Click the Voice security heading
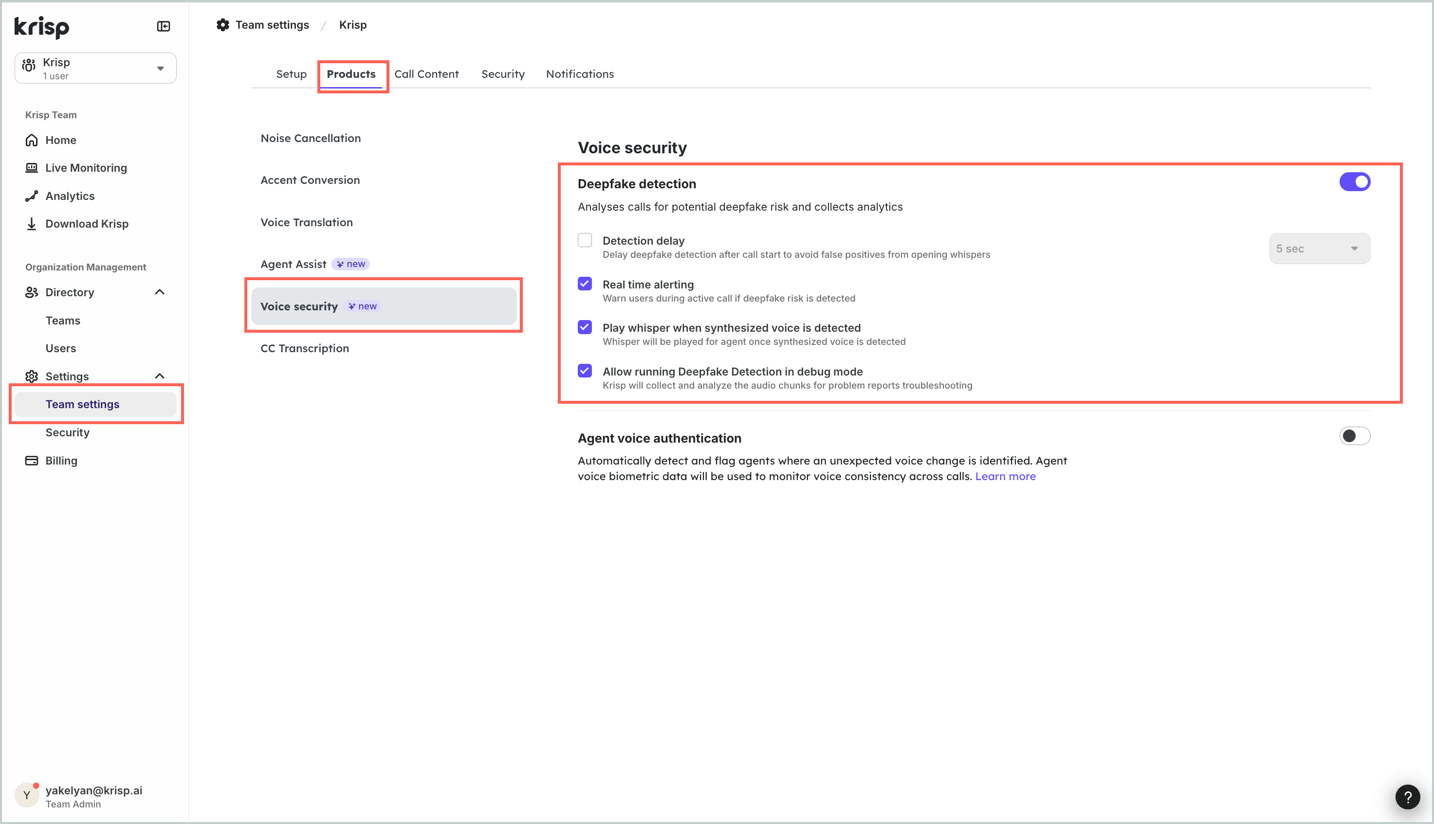This screenshot has height=824, width=1434. point(632,148)
